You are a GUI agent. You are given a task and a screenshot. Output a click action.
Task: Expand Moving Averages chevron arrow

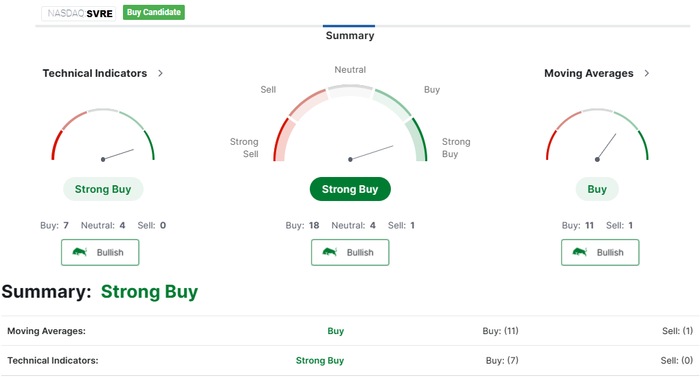coord(646,73)
